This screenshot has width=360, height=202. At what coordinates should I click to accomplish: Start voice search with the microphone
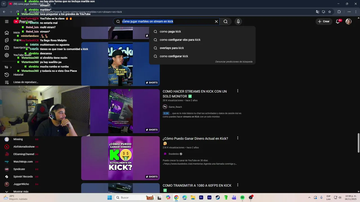pos(238,22)
